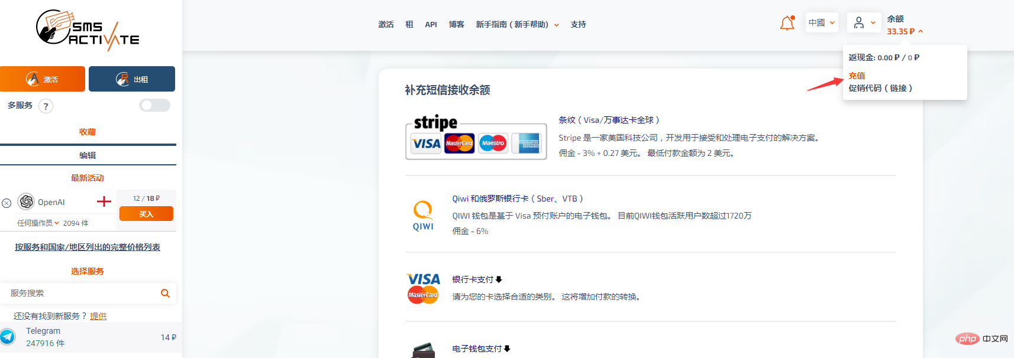Viewport: 1014px width, 358px height.
Task: Switch to the orange 激活 tab
Action: click(x=43, y=79)
